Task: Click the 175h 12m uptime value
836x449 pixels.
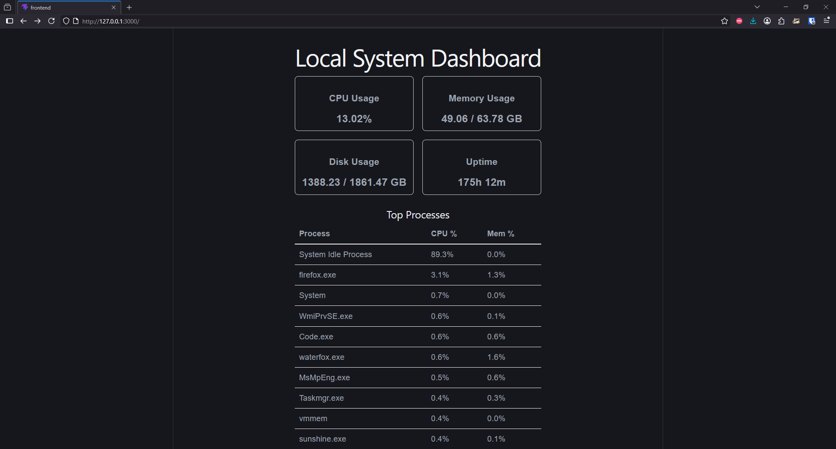Action: pos(482,182)
